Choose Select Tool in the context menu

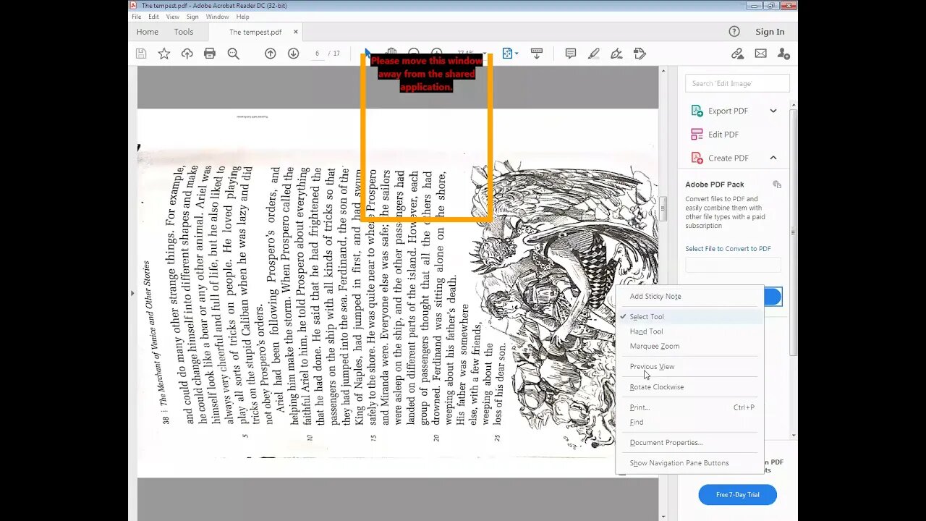click(689, 317)
